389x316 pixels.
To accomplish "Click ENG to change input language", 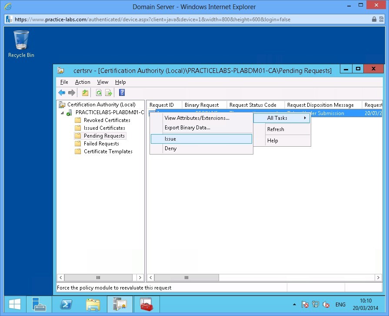I will click(340, 305).
